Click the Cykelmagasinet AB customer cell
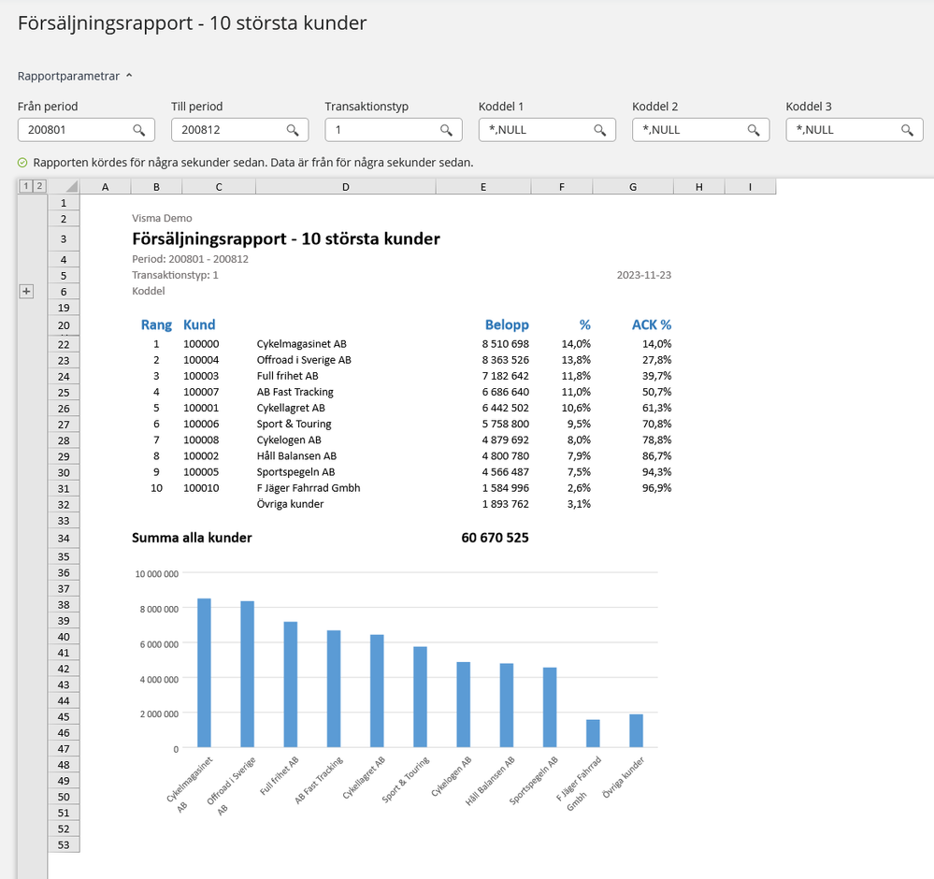Screen dimensions: 934x879 [x=301, y=344]
